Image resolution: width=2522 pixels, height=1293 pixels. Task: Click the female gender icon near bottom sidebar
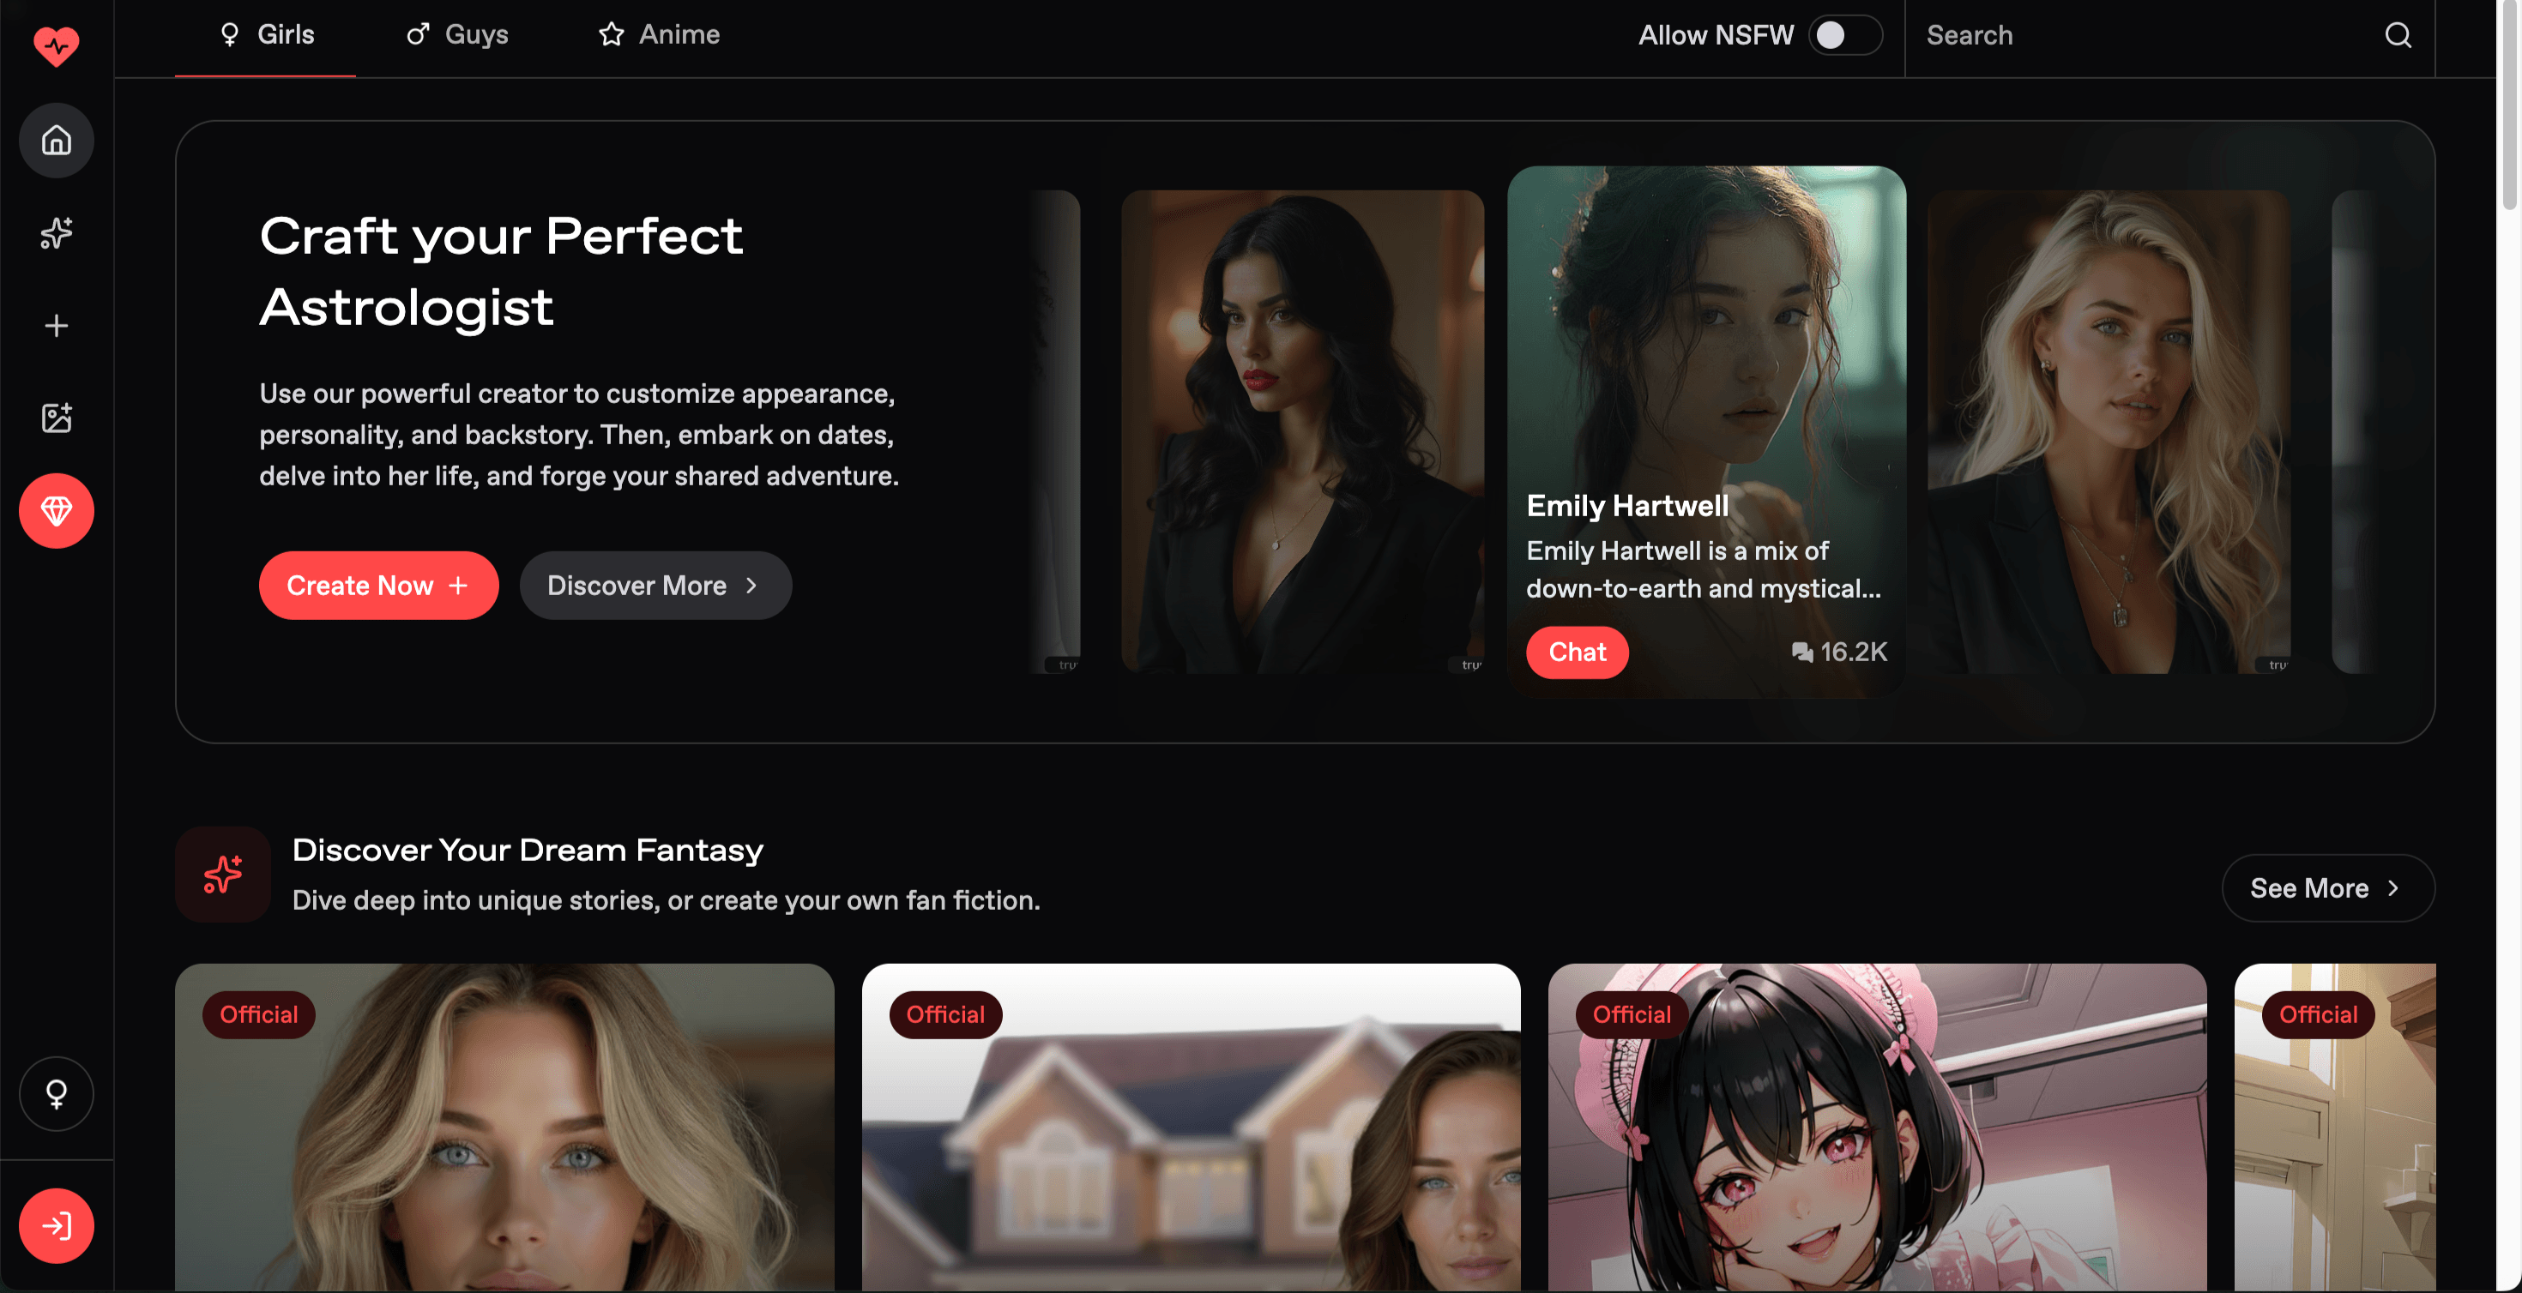coord(56,1094)
